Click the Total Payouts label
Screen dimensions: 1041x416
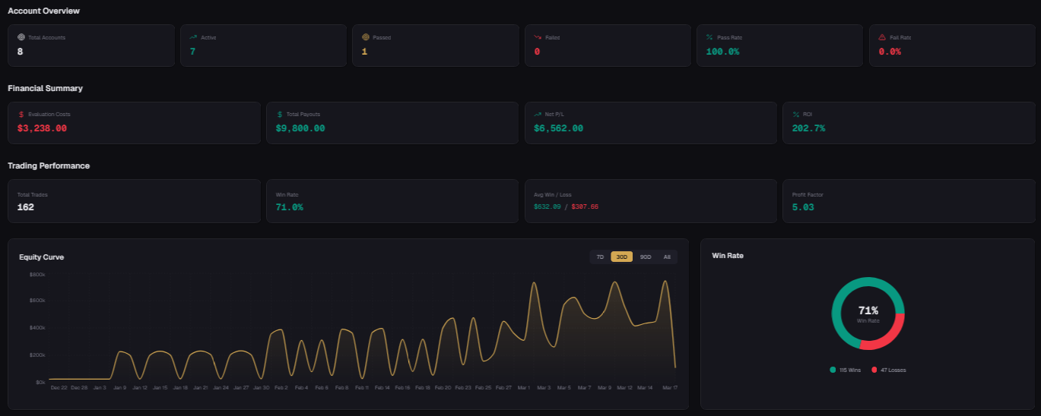coord(303,114)
